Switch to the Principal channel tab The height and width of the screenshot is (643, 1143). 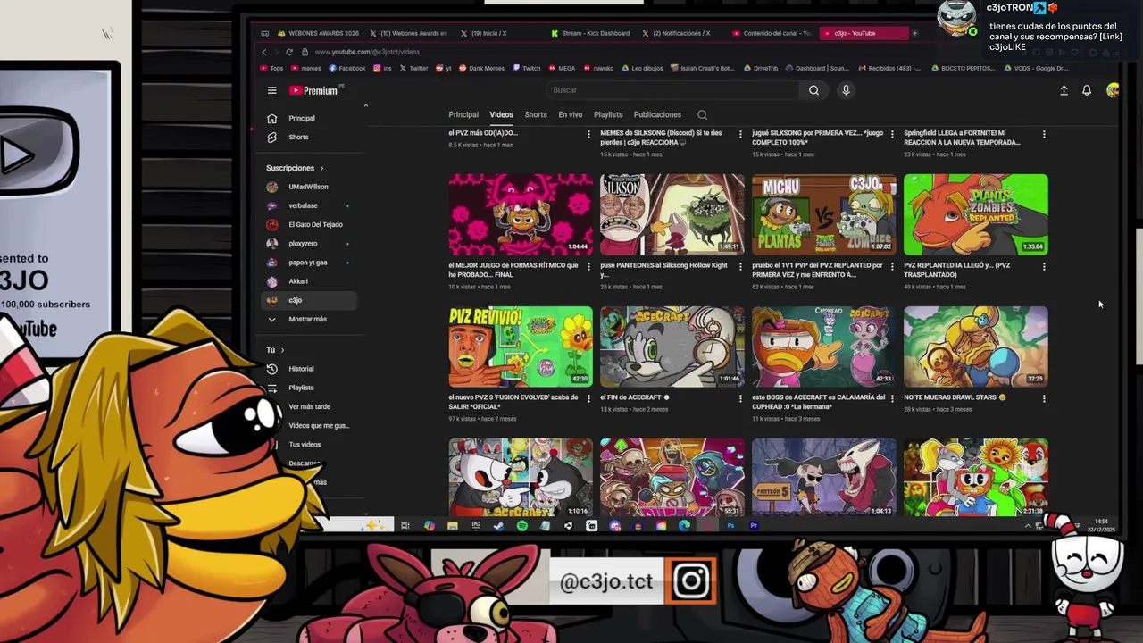pos(463,114)
